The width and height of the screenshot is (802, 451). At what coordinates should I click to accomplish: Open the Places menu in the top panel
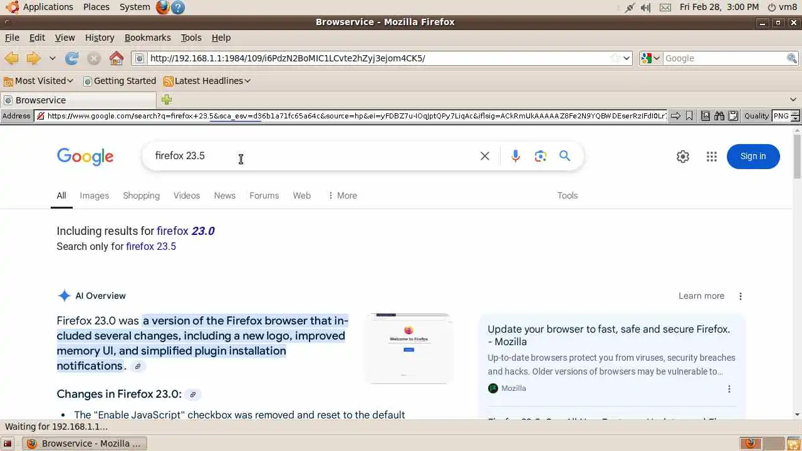pos(96,7)
